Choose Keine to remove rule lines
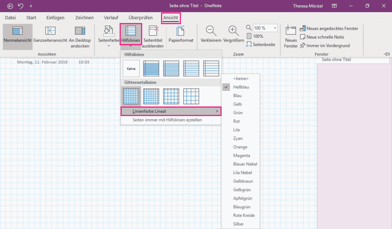Image resolution: width=392 pixels, height=229 pixels. 131,68
